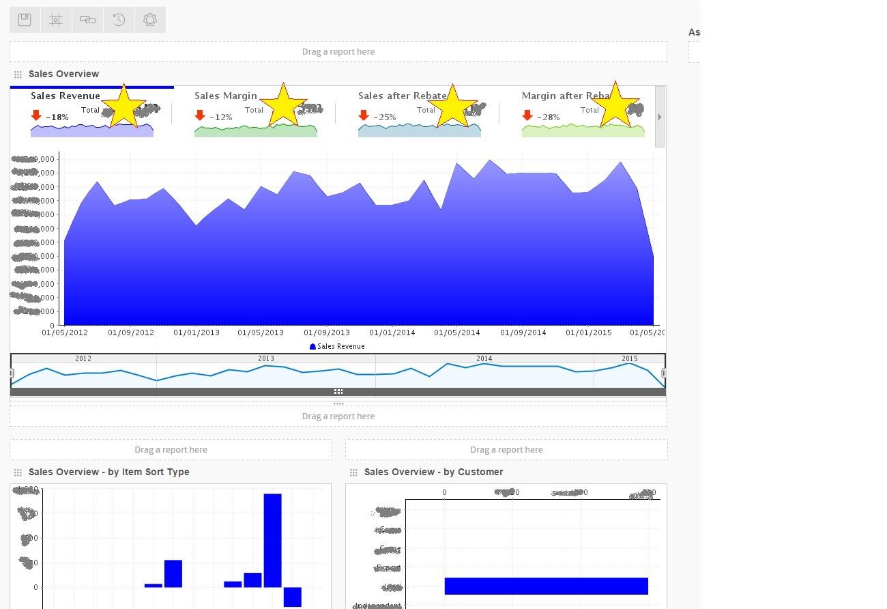Click the Margin after Rebate sparkline
887x609 pixels.
coord(583,130)
